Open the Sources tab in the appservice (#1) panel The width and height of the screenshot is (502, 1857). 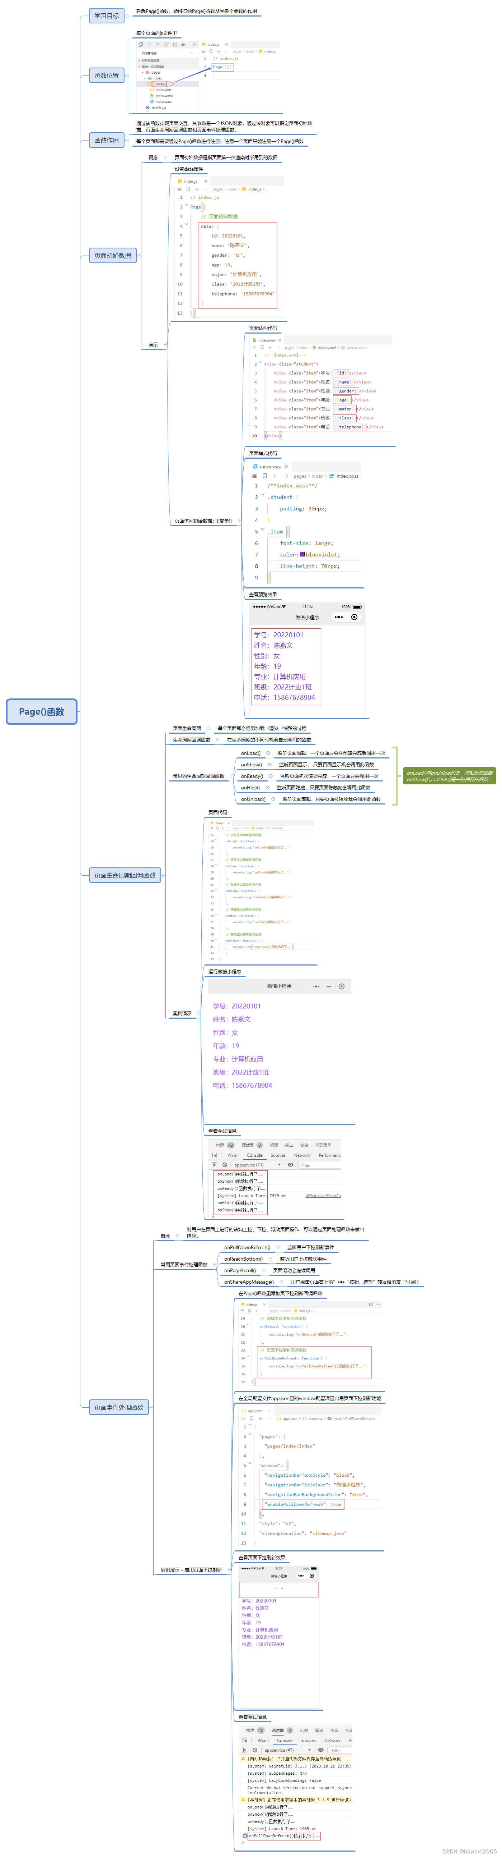(278, 1156)
